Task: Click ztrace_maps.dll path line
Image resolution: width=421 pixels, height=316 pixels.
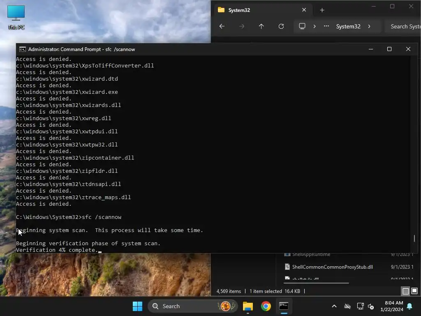Action: (x=73, y=197)
